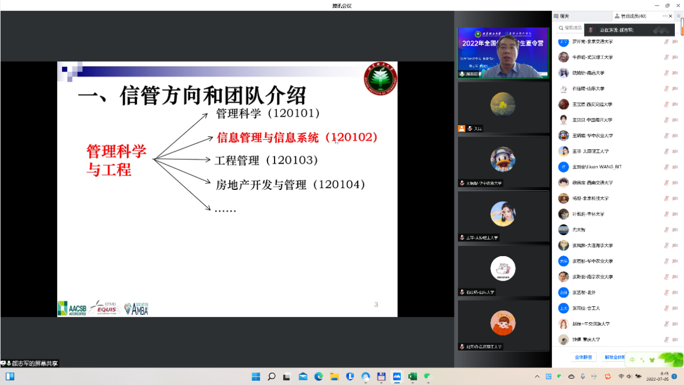This screenshot has width=684, height=385.
Task: Select the presenter's video thumbnail
Action: pos(503,53)
